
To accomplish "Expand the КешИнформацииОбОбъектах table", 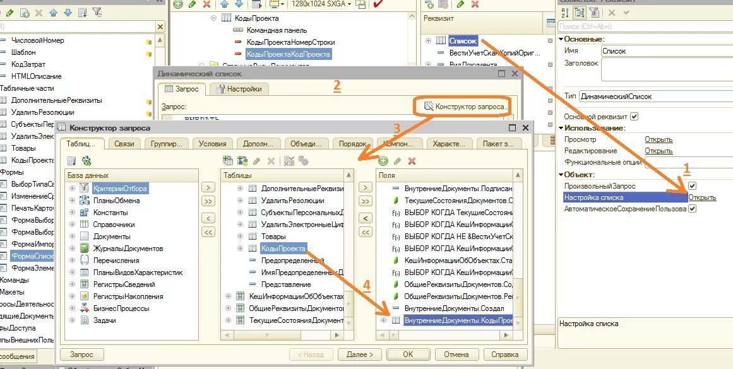I will [x=228, y=296].
